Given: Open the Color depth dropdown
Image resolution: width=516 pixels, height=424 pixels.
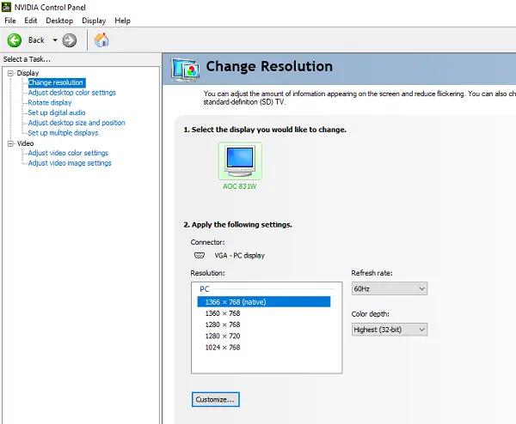Looking at the screenshot, I should pyautogui.click(x=390, y=330).
